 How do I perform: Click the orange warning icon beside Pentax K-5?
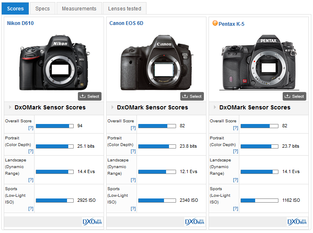click(215, 23)
